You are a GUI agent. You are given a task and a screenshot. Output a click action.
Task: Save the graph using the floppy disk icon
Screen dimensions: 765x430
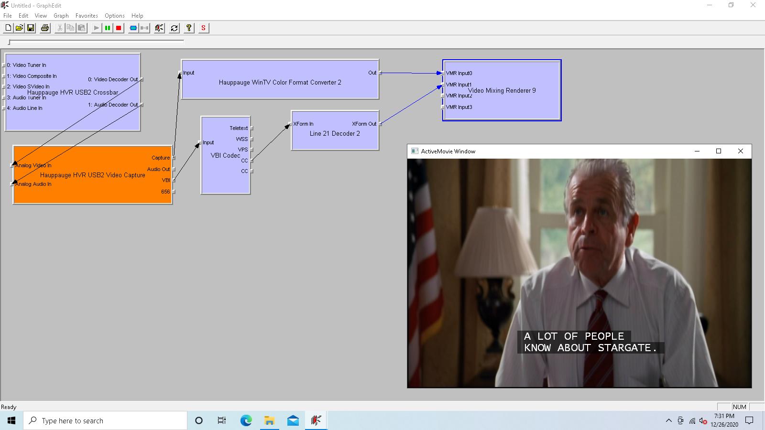[31, 28]
